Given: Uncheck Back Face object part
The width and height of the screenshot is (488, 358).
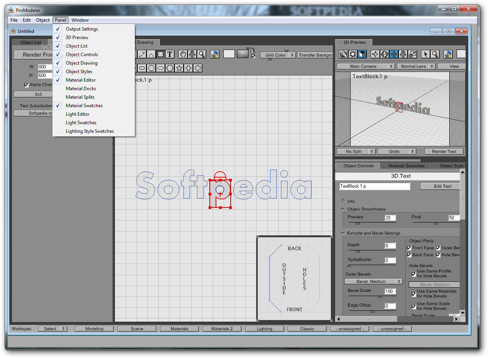Looking at the screenshot, I should [x=409, y=255].
